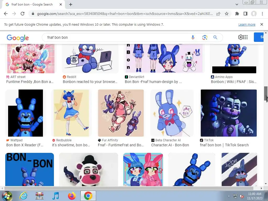Go to the Google logo homepage
Viewport: 268px width, 201px height.
tap(18, 38)
